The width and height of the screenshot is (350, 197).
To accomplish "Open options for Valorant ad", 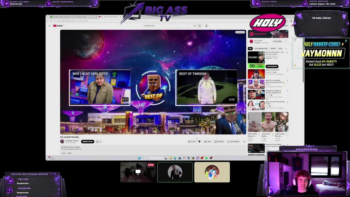I will tap(286, 41).
